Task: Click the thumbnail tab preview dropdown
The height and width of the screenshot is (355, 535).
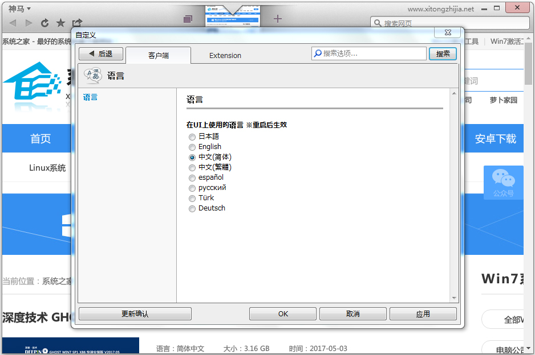Action: (232, 10)
